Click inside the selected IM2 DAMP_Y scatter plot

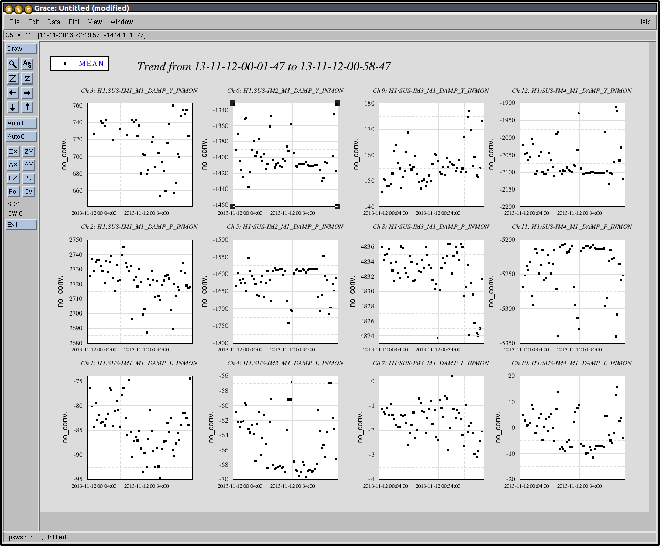point(285,155)
